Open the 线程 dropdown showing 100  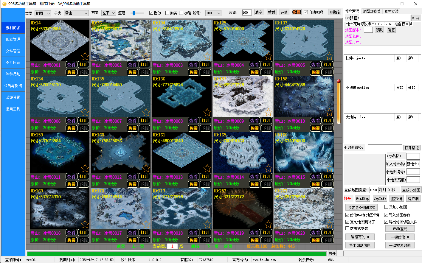pos(213,13)
